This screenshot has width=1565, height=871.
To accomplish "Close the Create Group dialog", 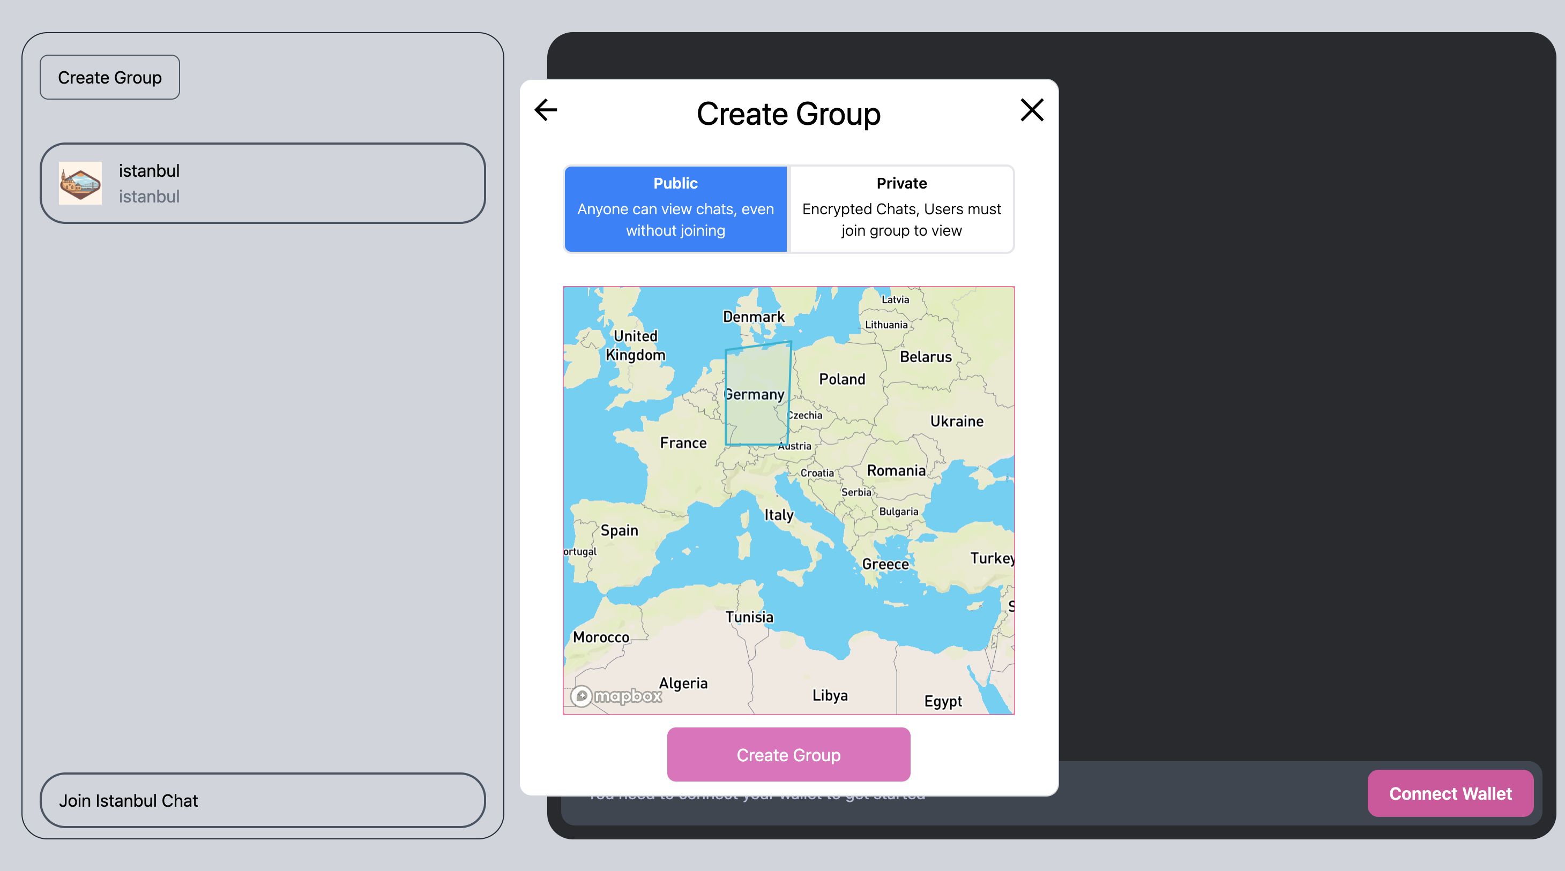I will 1032,110.
